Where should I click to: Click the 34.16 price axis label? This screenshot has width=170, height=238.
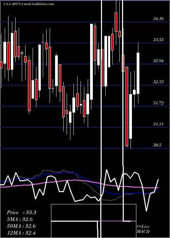pos(158,19)
